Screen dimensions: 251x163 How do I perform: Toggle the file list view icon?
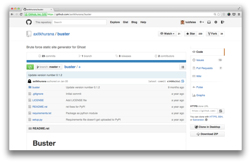tap(183, 67)
